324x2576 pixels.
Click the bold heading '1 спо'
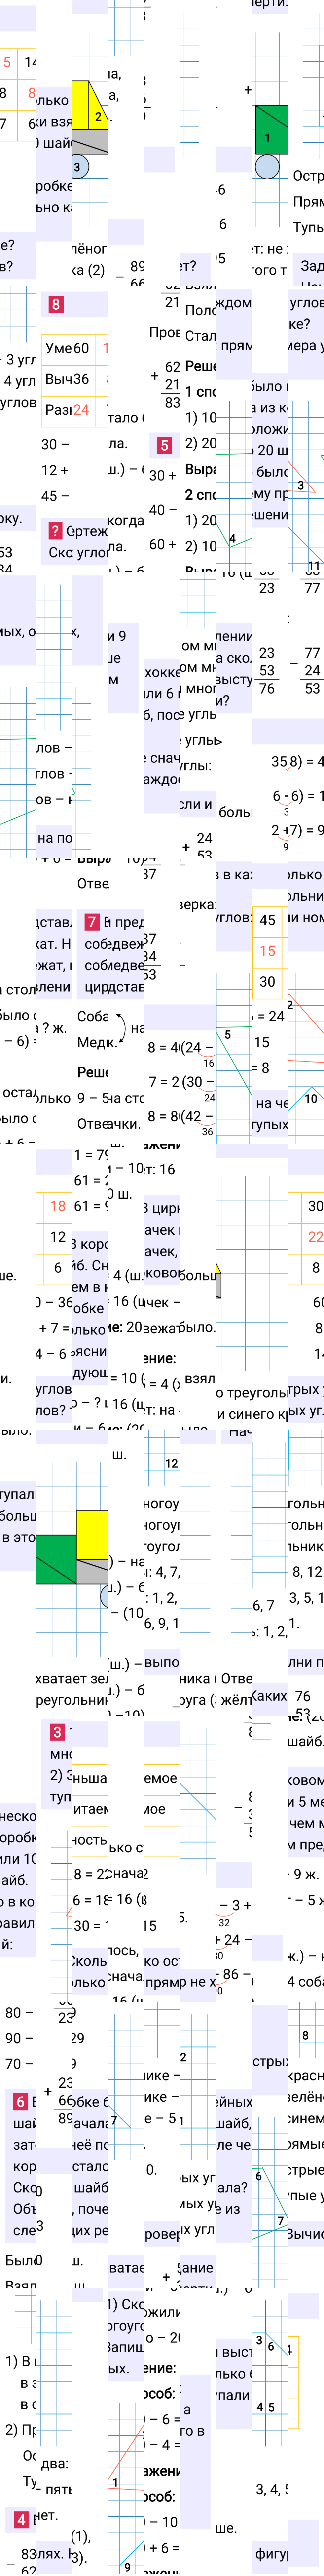(200, 392)
